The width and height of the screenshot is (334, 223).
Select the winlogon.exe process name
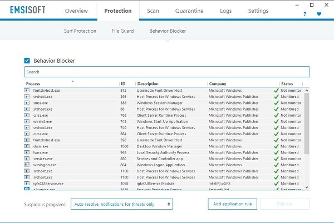tap(45, 165)
